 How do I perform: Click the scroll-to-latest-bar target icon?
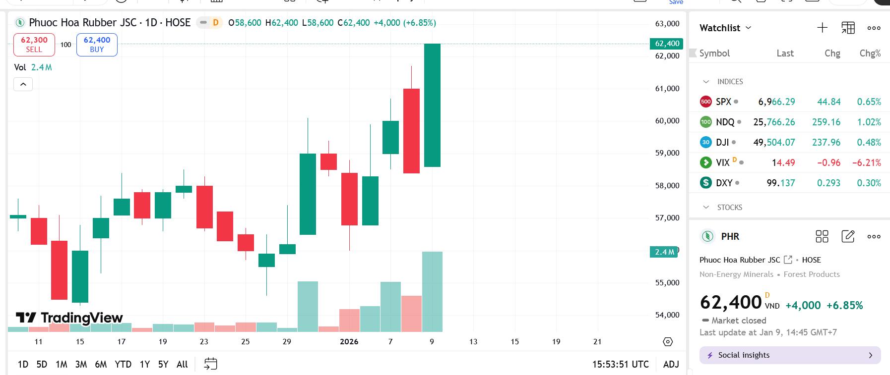click(668, 341)
